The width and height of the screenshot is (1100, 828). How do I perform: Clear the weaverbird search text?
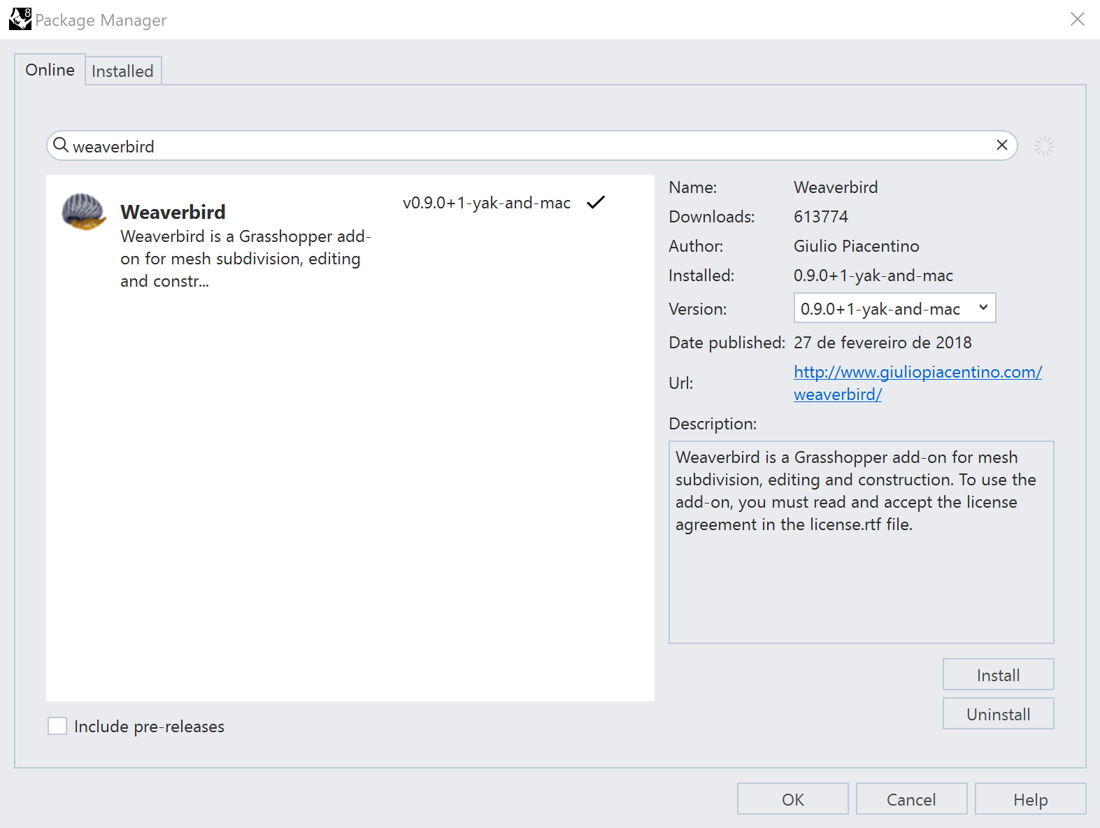coord(1001,145)
